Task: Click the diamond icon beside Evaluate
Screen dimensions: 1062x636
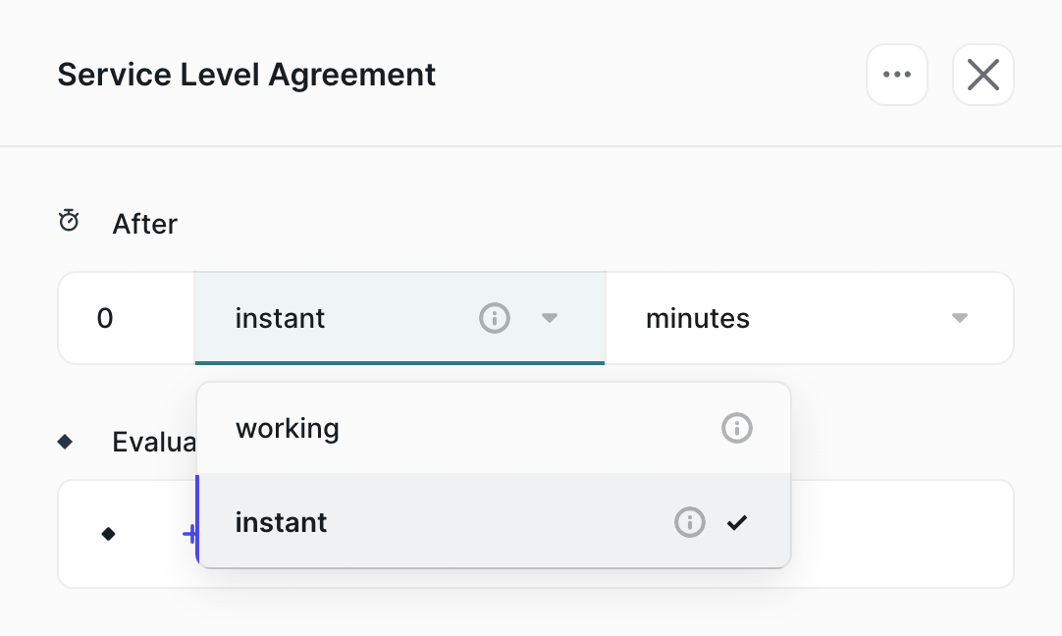Action: [x=65, y=442]
